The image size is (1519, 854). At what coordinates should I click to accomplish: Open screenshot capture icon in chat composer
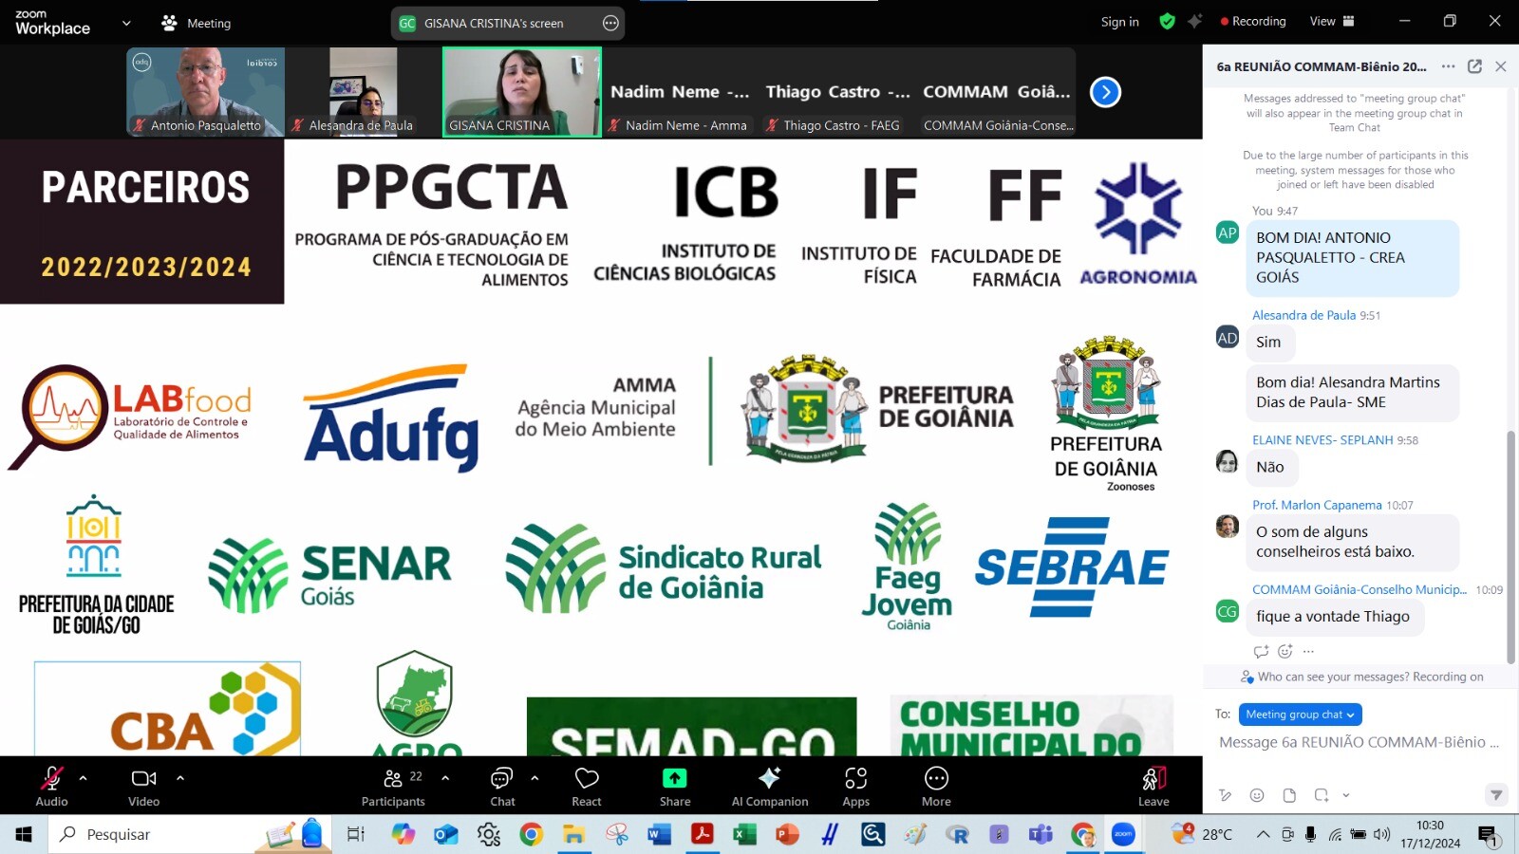coord(1322,795)
